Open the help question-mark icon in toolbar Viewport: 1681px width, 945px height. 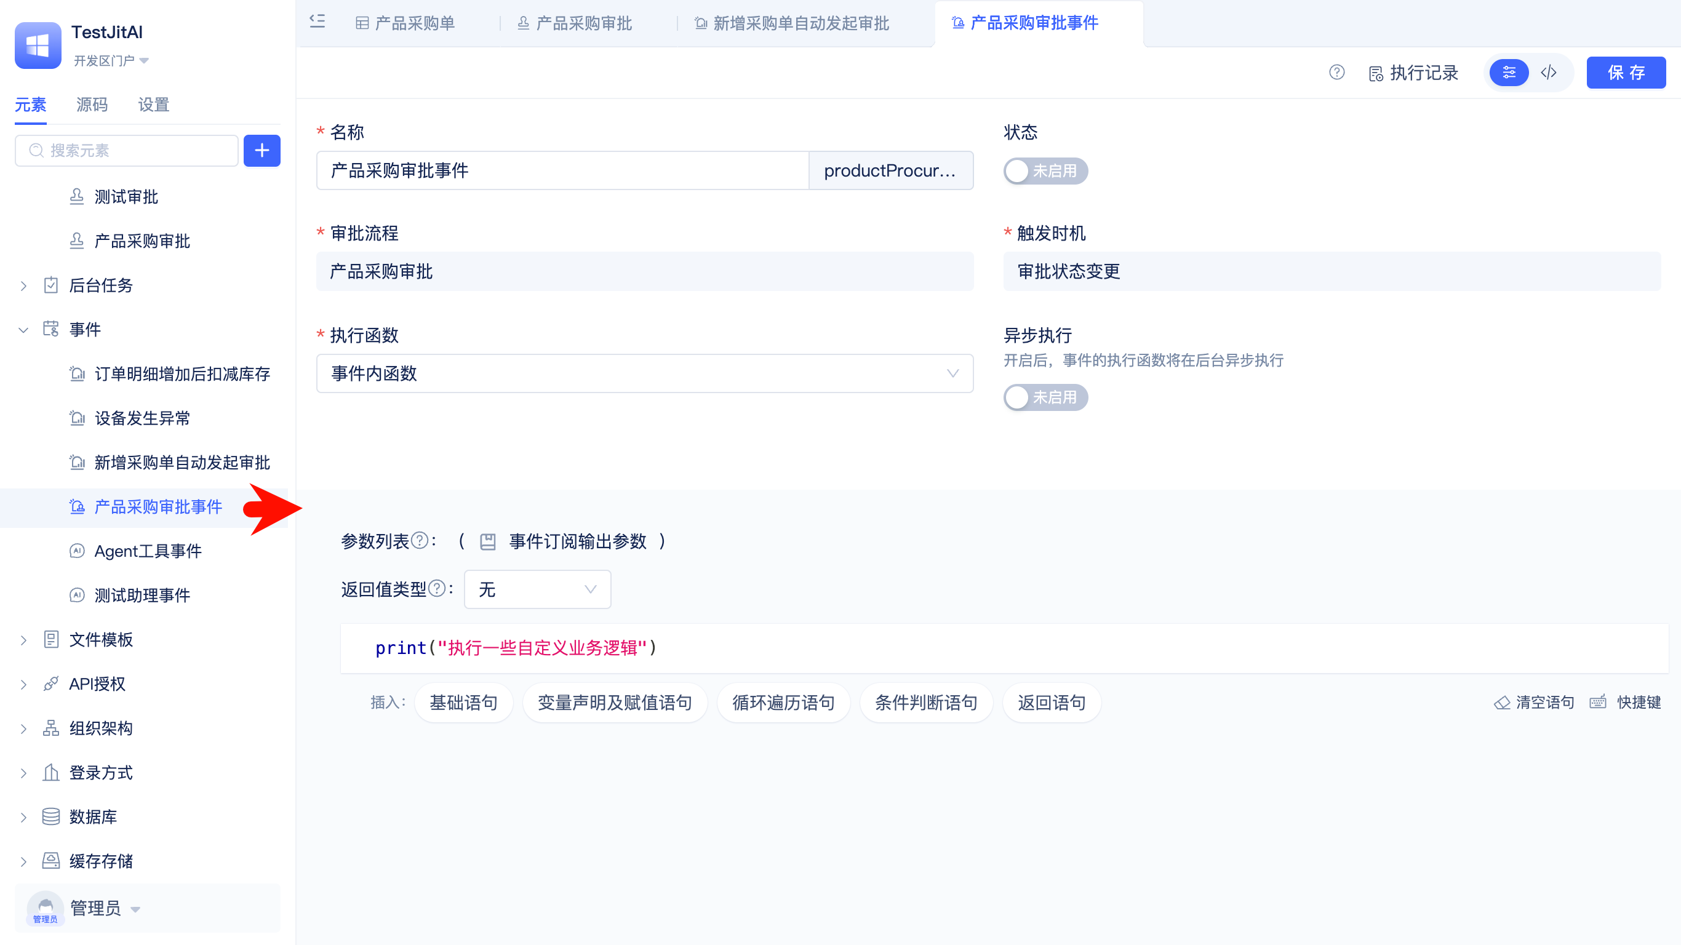pyautogui.click(x=1336, y=73)
